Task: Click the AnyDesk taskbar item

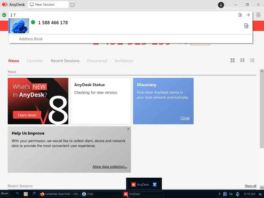Action: tap(143, 194)
